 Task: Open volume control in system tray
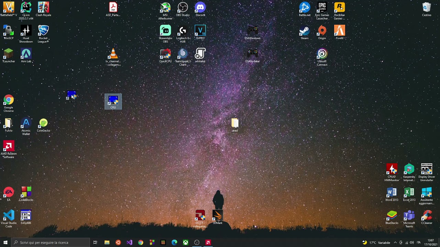[x=412, y=243]
